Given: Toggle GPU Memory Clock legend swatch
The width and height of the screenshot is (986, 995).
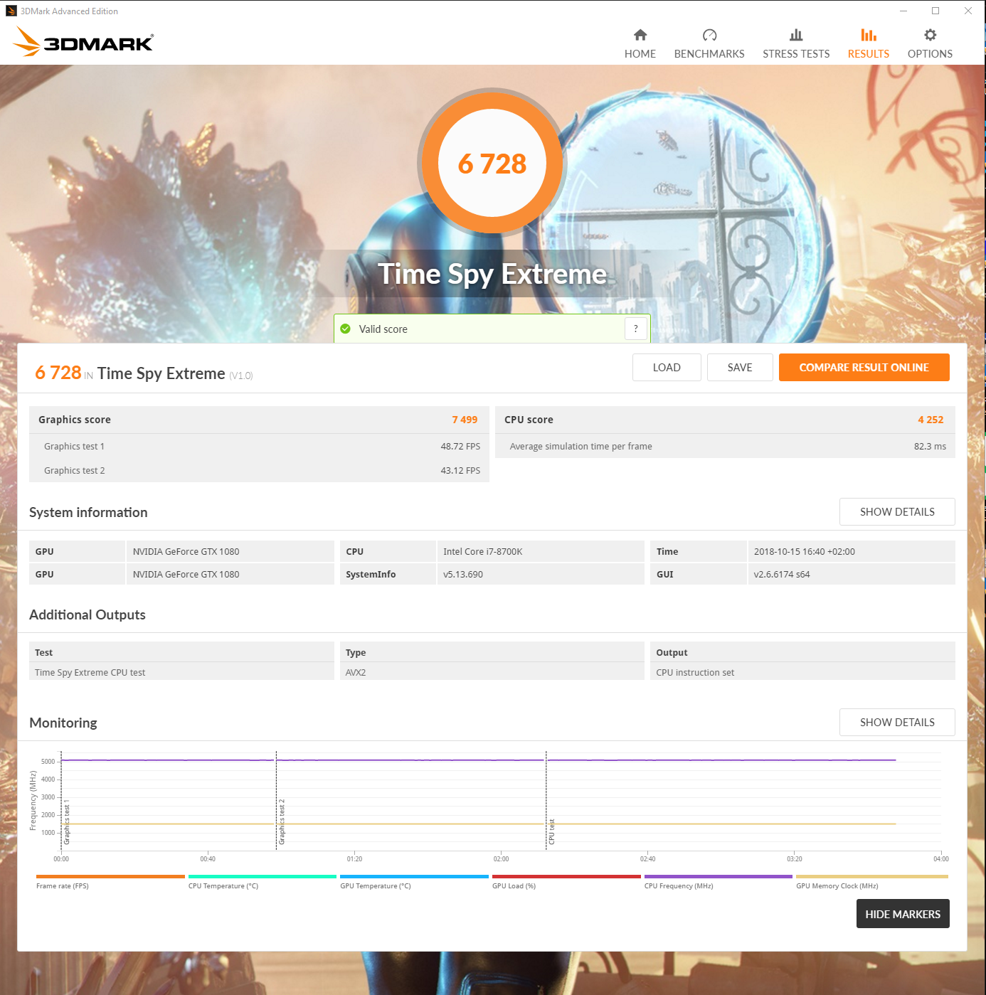Looking at the screenshot, I should coord(872,876).
